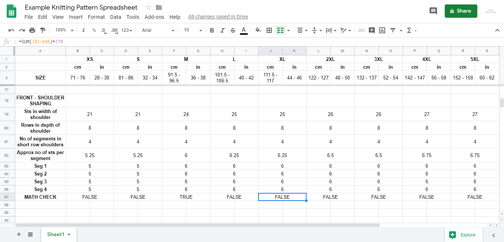Open the Data menu

click(116, 17)
